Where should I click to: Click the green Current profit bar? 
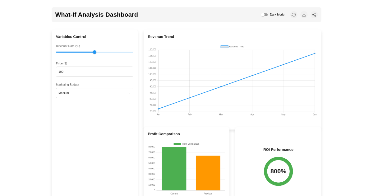(174, 169)
